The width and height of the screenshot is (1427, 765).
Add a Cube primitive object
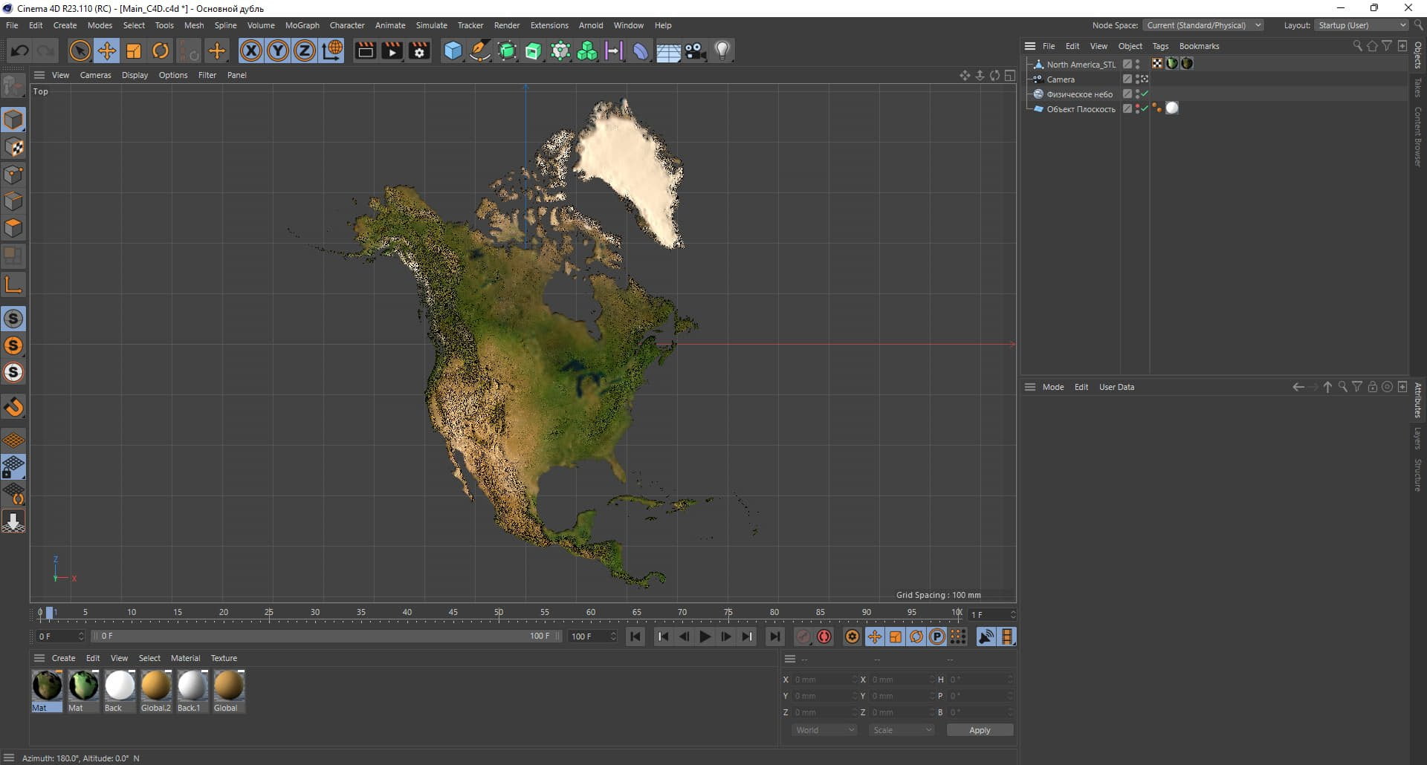point(453,51)
